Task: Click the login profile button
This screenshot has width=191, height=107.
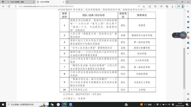Action: [180, 6]
